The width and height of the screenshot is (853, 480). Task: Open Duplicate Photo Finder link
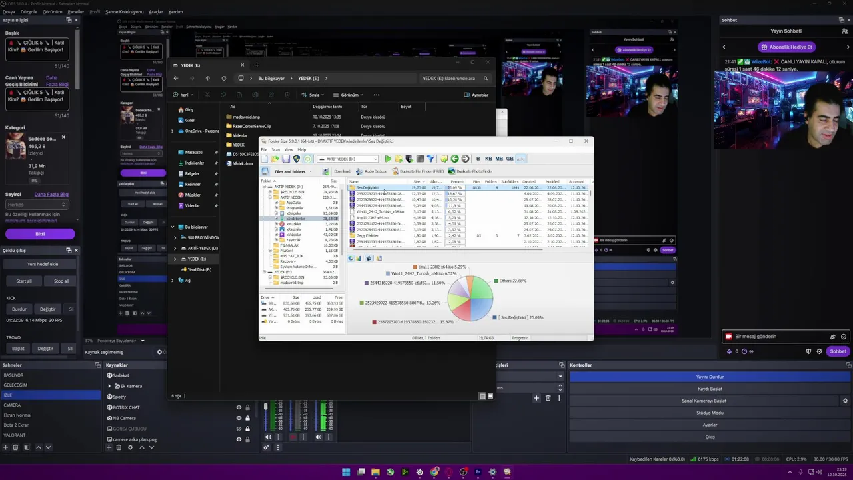pyautogui.click(x=470, y=171)
